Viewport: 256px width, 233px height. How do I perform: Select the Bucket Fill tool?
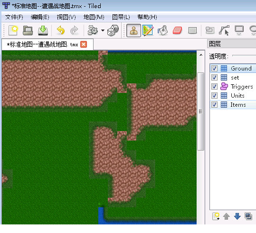click(x=162, y=30)
